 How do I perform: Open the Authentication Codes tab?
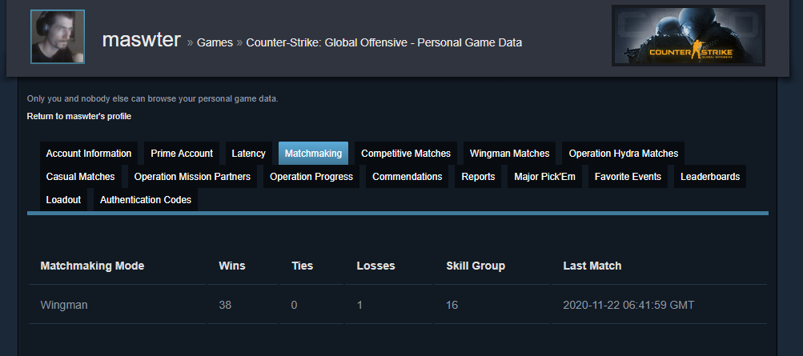point(146,199)
